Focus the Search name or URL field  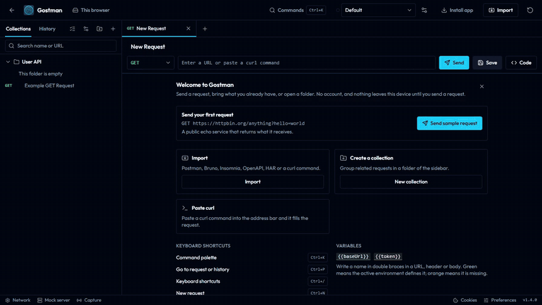(x=61, y=45)
